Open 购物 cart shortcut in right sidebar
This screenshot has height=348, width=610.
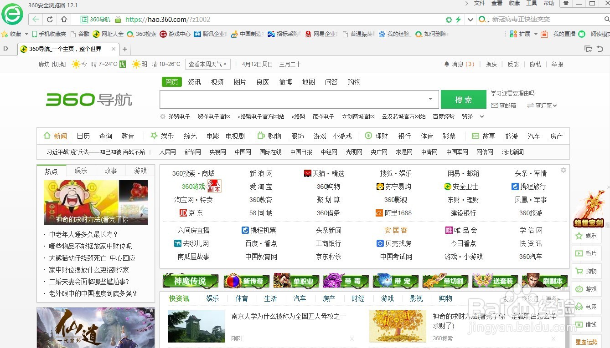[x=586, y=271]
